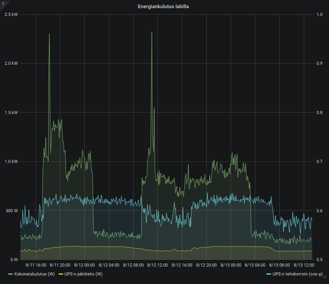The image size is (329, 284).
Task: Click the '8/11 16:00' time axis label
Action: pyautogui.click(x=36, y=265)
